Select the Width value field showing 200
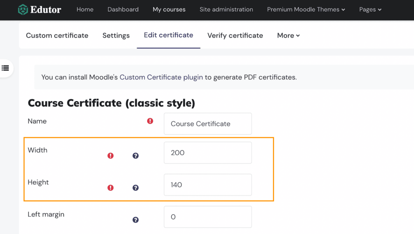This screenshot has height=234, width=414. tap(207, 153)
